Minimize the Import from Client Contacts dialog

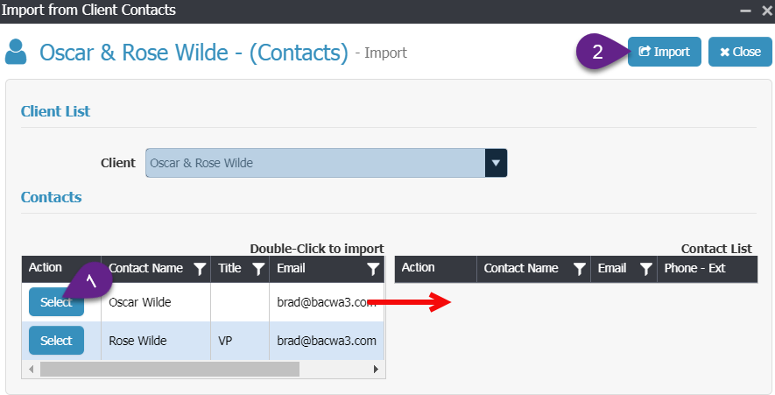(x=746, y=11)
